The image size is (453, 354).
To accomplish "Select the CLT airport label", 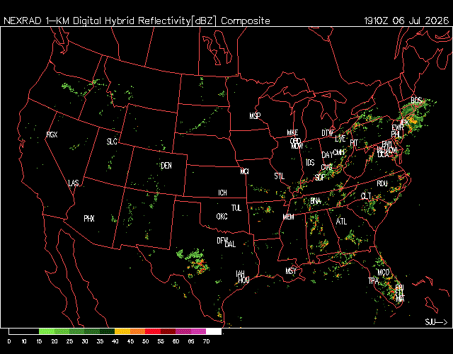I will click(x=366, y=196).
